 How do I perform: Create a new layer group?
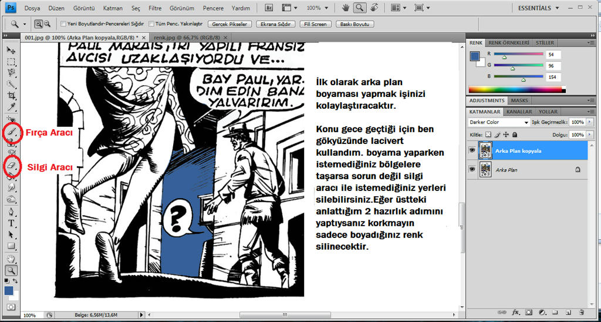tap(555, 312)
